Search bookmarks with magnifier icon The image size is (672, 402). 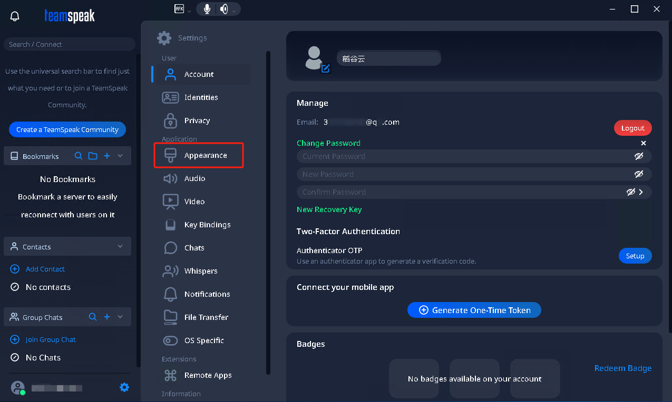click(79, 156)
